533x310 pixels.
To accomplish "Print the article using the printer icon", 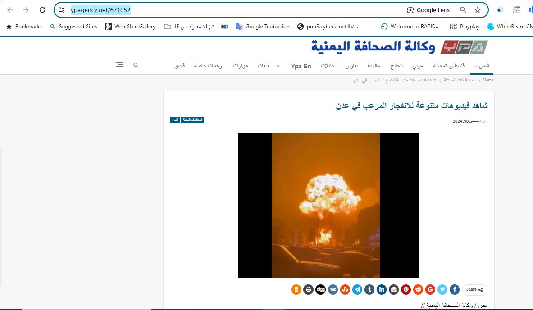I will (x=308, y=289).
